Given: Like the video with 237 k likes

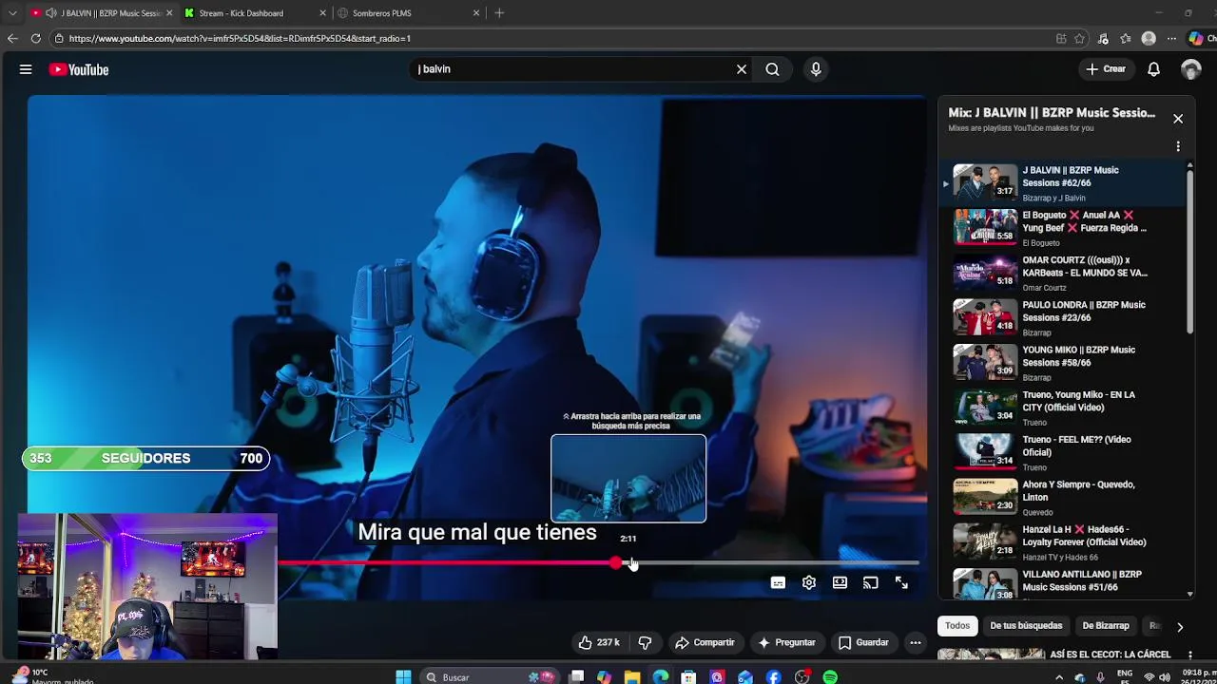Looking at the screenshot, I should click(599, 643).
